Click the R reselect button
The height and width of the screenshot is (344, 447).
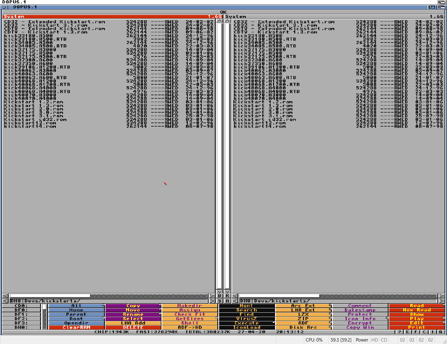pyautogui.click(x=227, y=296)
